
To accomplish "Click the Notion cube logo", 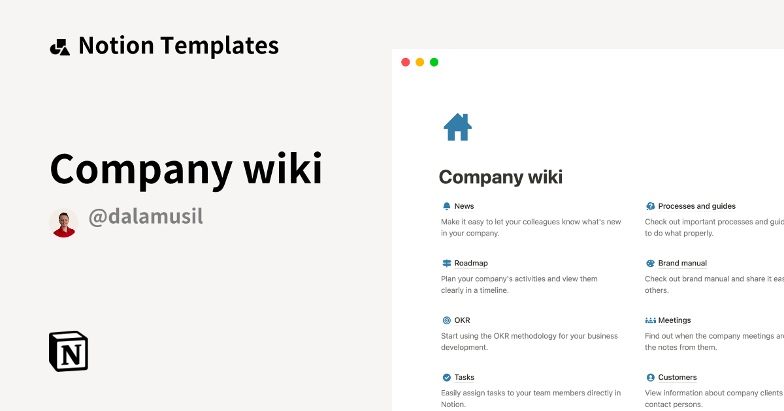I will click(69, 351).
